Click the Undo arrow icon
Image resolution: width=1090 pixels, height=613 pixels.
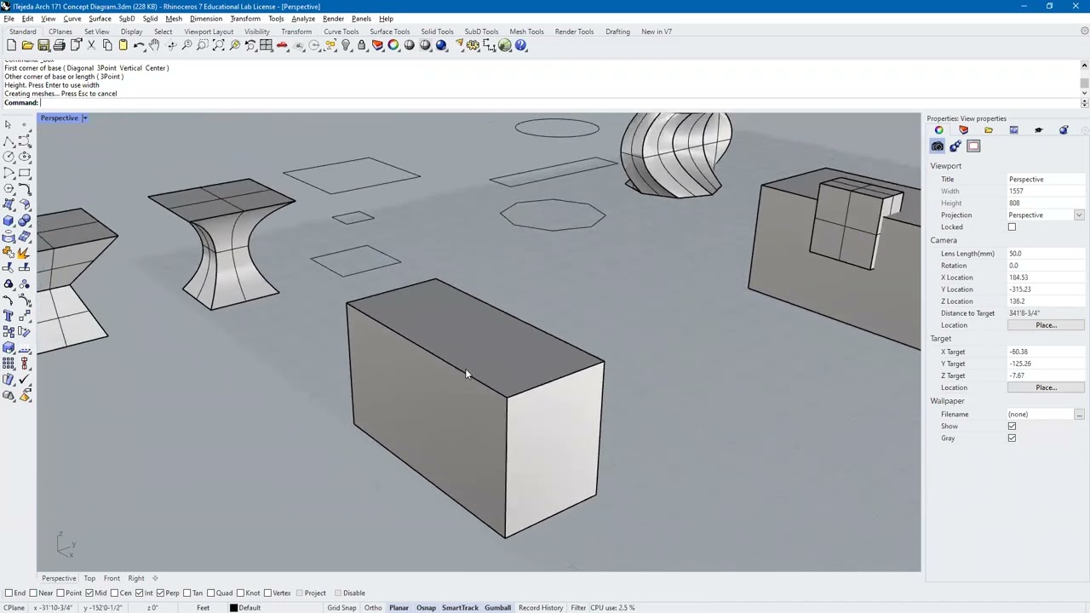click(139, 45)
